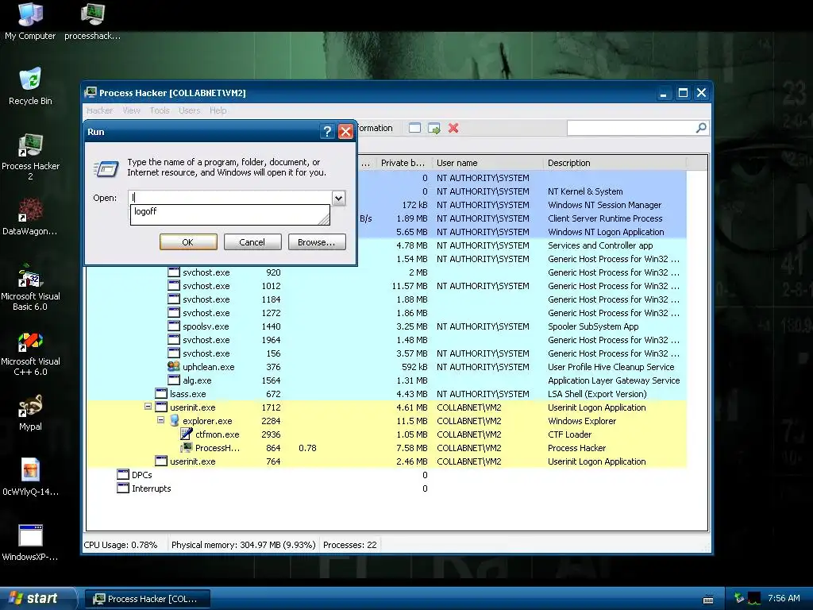Collapse the userinit.exe 1712 tree node
Image resolution: width=813 pixels, height=610 pixels.
tap(148, 407)
